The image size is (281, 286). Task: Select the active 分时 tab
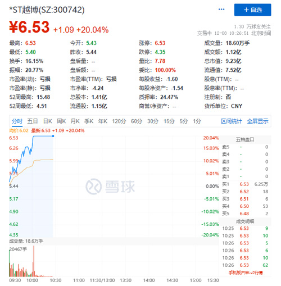[x=17, y=121]
